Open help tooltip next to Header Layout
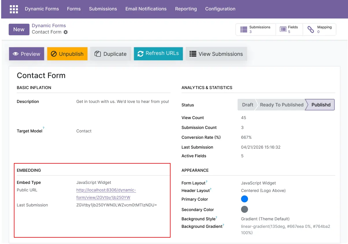This screenshot has height=244, width=348. [x=211, y=189]
